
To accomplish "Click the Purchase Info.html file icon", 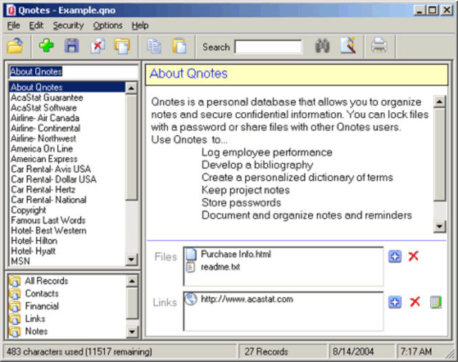I will point(191,254).
